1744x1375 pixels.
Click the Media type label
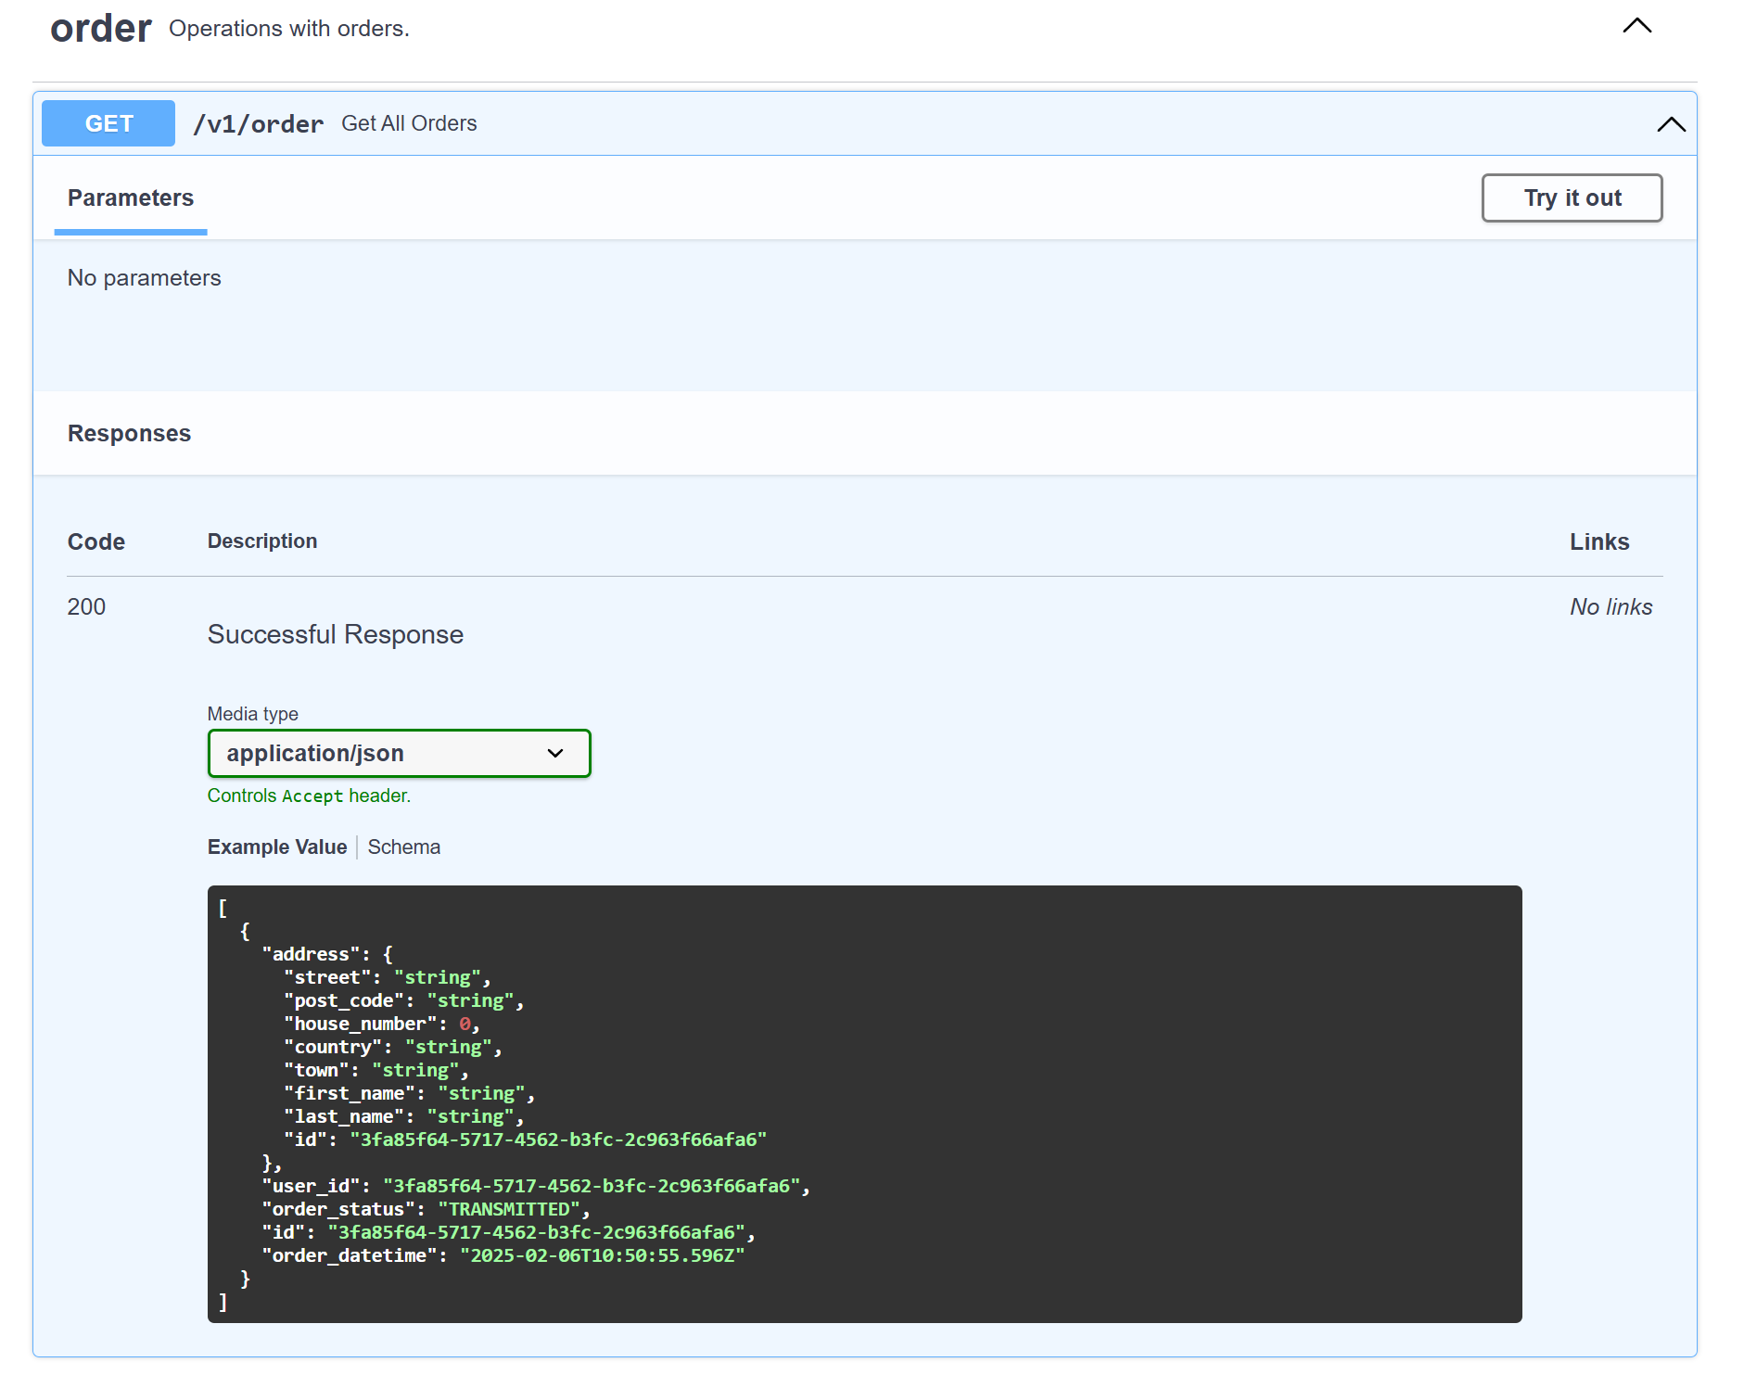point(252,714)
